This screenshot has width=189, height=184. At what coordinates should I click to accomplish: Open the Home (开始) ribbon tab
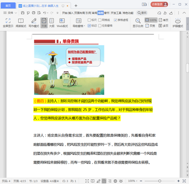(x=65, y=13)
